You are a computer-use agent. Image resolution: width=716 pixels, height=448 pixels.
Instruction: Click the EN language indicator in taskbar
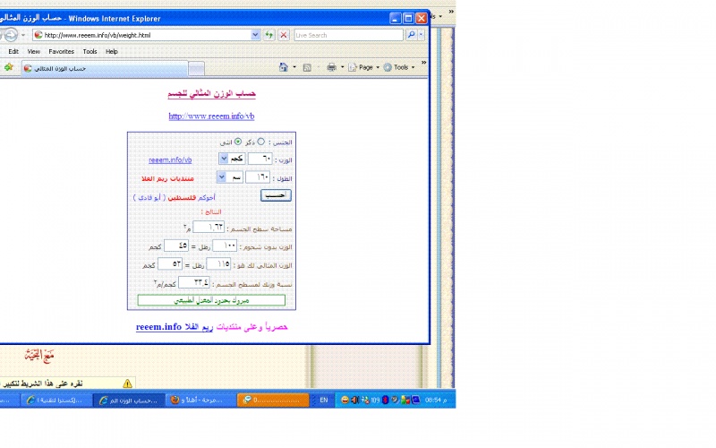323,400
